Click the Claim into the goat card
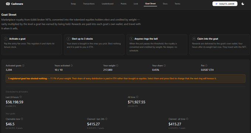This screenshot has width=251, height=133. (x=220, y=45)
